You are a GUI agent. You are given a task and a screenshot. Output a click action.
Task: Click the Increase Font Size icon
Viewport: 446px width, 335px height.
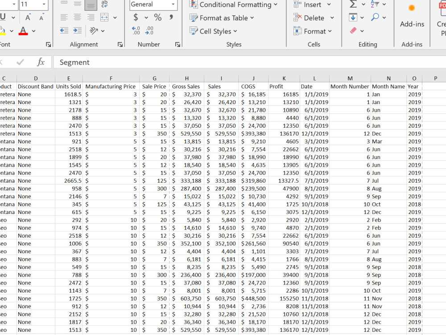[x=28, y=17]
